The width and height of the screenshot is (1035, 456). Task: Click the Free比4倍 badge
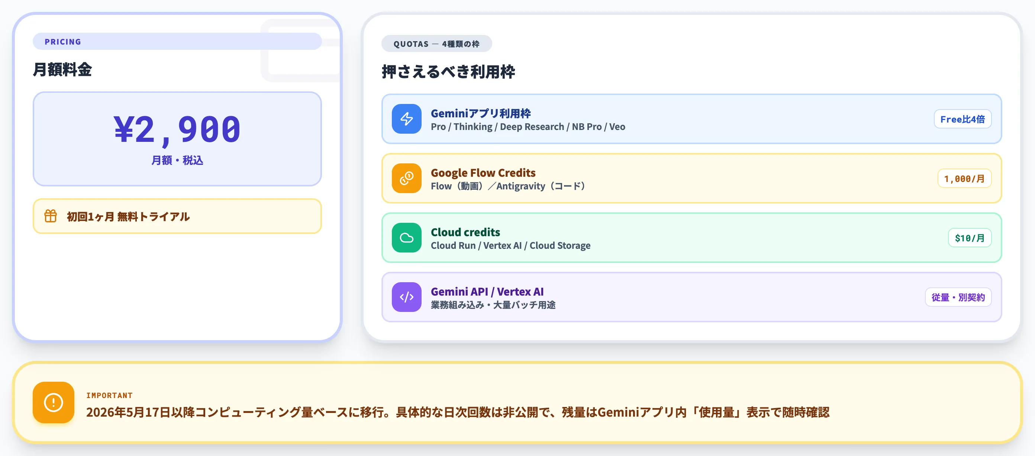coord(962,119)
